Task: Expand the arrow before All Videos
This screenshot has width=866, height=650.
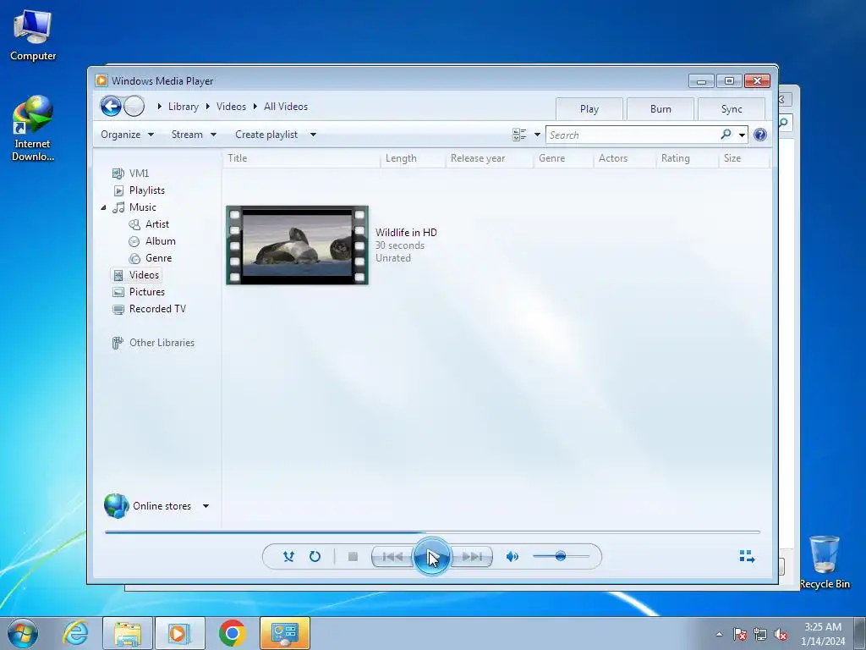Action: point(255,106)
